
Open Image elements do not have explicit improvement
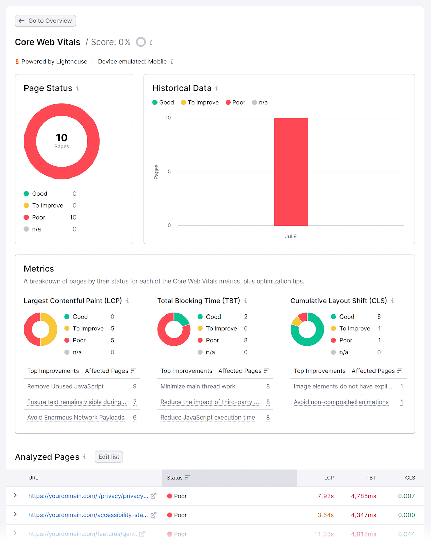click(343, 386)
